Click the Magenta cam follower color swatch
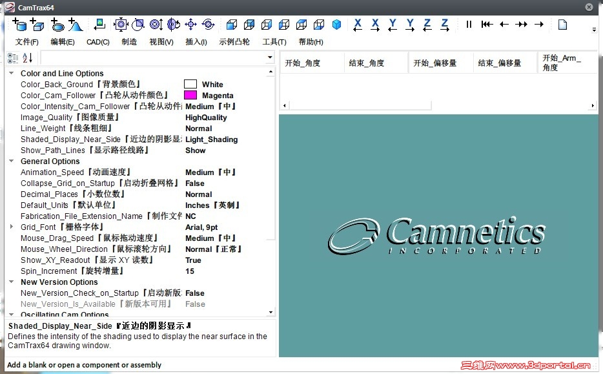The width and height of the screenshot is (603, 374). [190, 95]
